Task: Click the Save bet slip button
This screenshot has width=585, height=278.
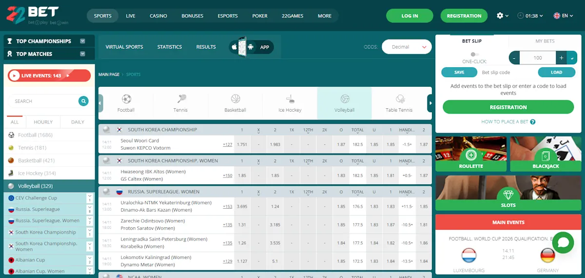Action: [459, 72]
